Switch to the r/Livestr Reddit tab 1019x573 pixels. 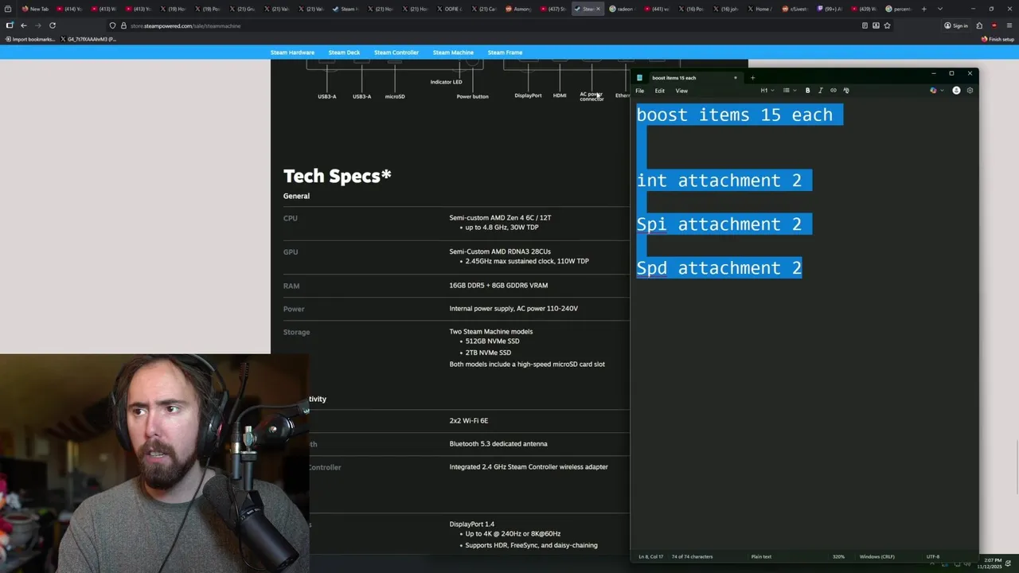795,9
